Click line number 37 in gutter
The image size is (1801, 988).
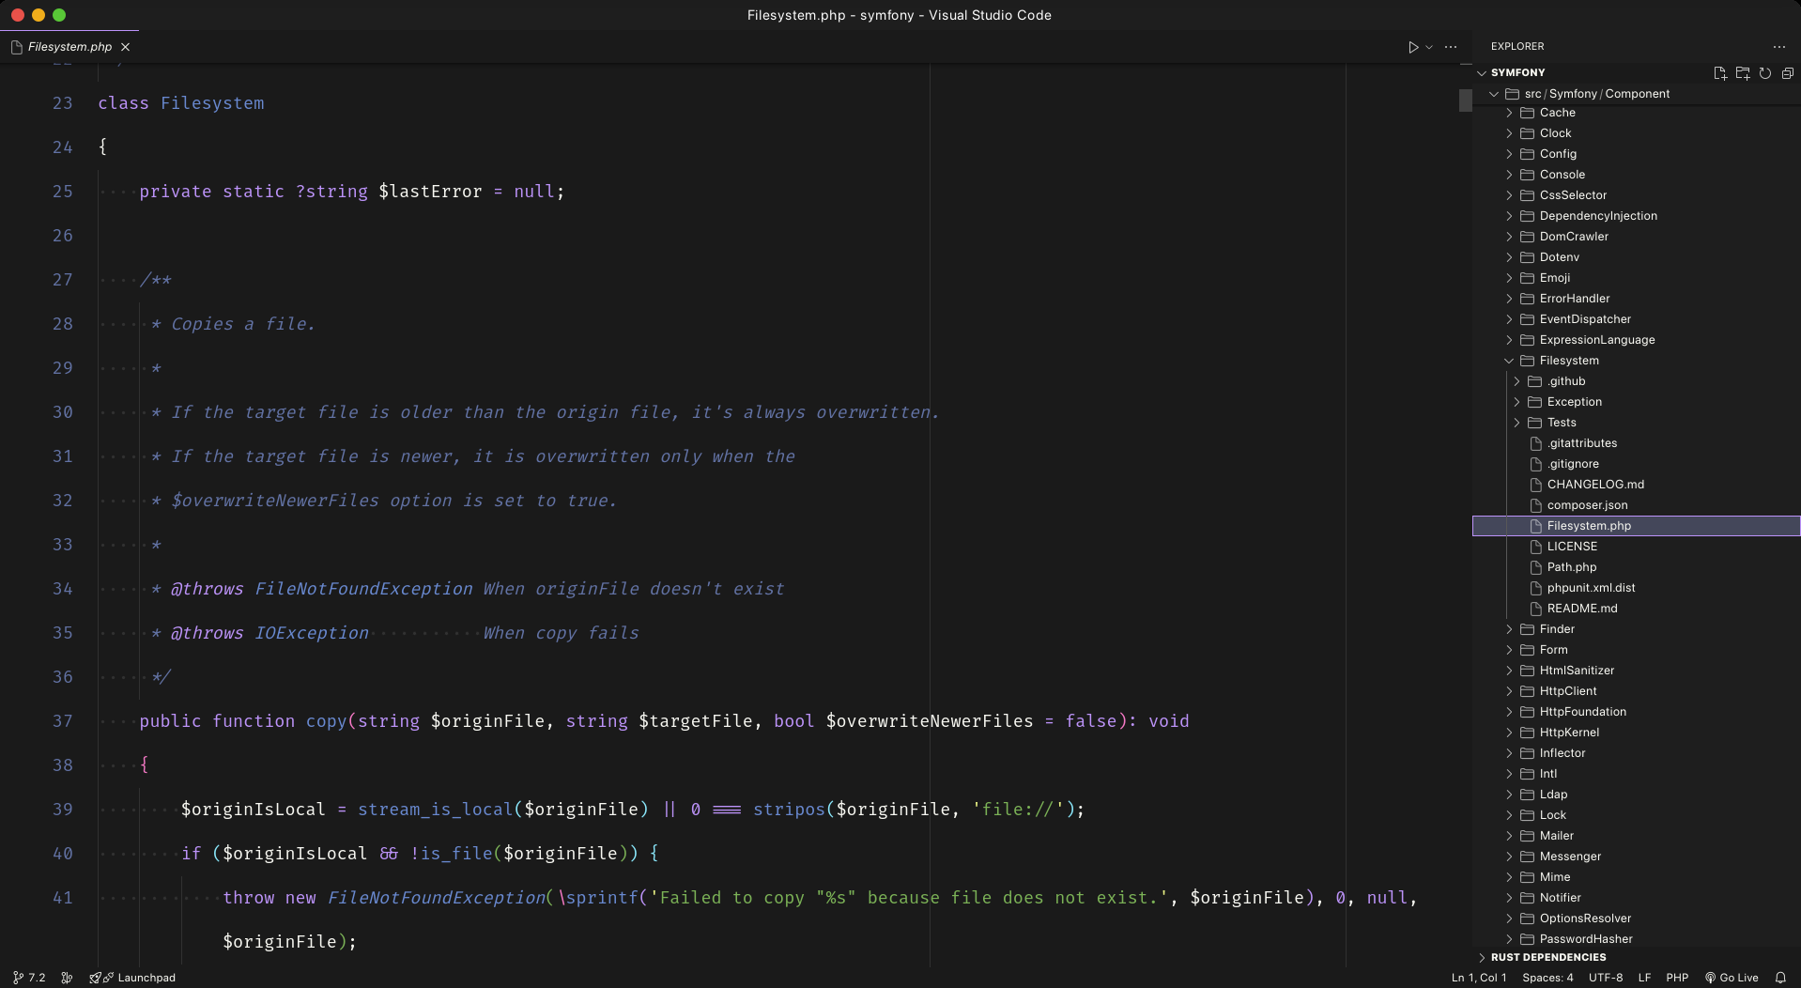[62, 721]
